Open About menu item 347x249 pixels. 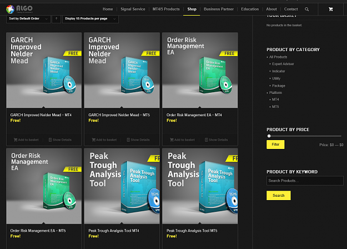pyautogui.click(x=271, y=9)
